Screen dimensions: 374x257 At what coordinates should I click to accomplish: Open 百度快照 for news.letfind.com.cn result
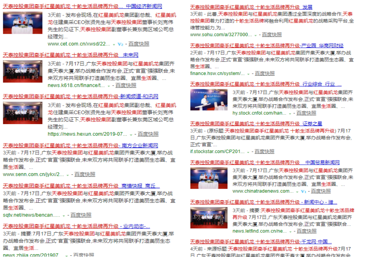coord(306,231)
